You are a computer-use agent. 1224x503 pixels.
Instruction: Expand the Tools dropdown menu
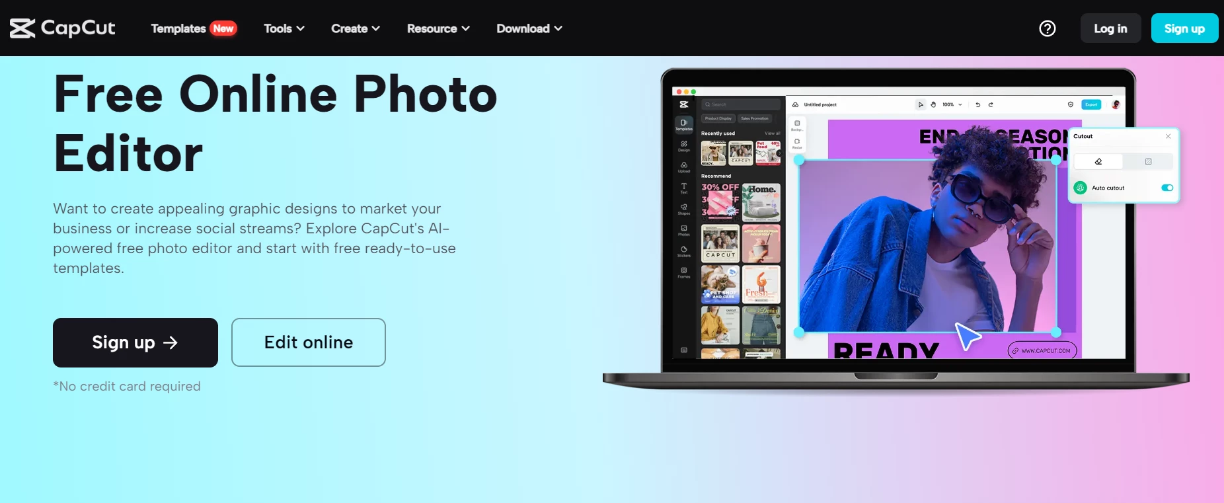(x=284, y=28)
